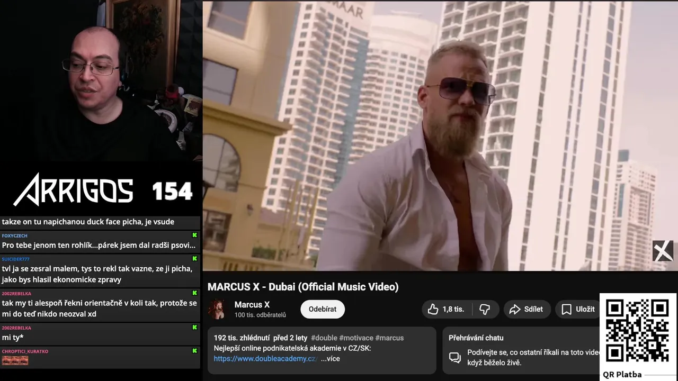The image size is (678, 381).
Task: Click the Marcus X channel name
Action: [252, 304]
